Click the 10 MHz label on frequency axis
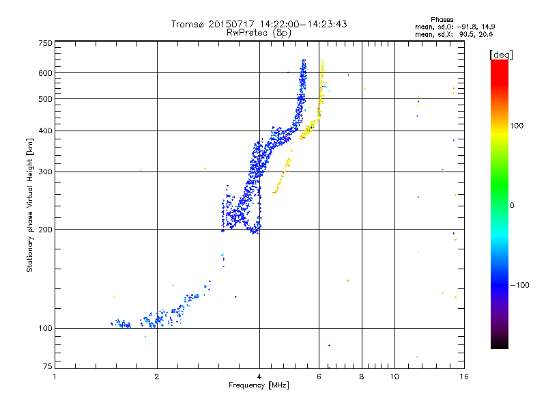 [x=394, y=377]
